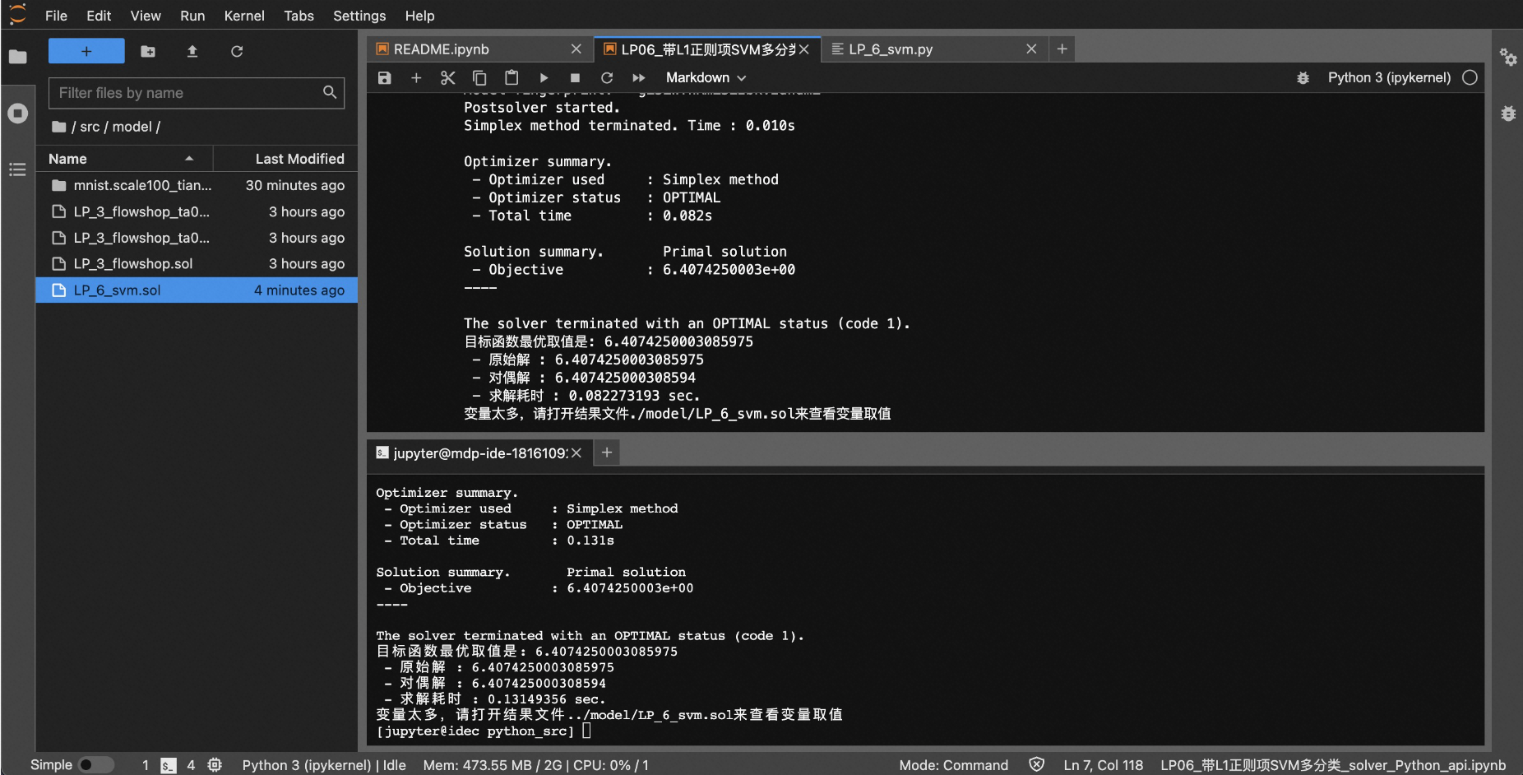Open the right sidebar Debugger panel
1523x775 pixels.
pyautogui.click(x=1508, y=114)
